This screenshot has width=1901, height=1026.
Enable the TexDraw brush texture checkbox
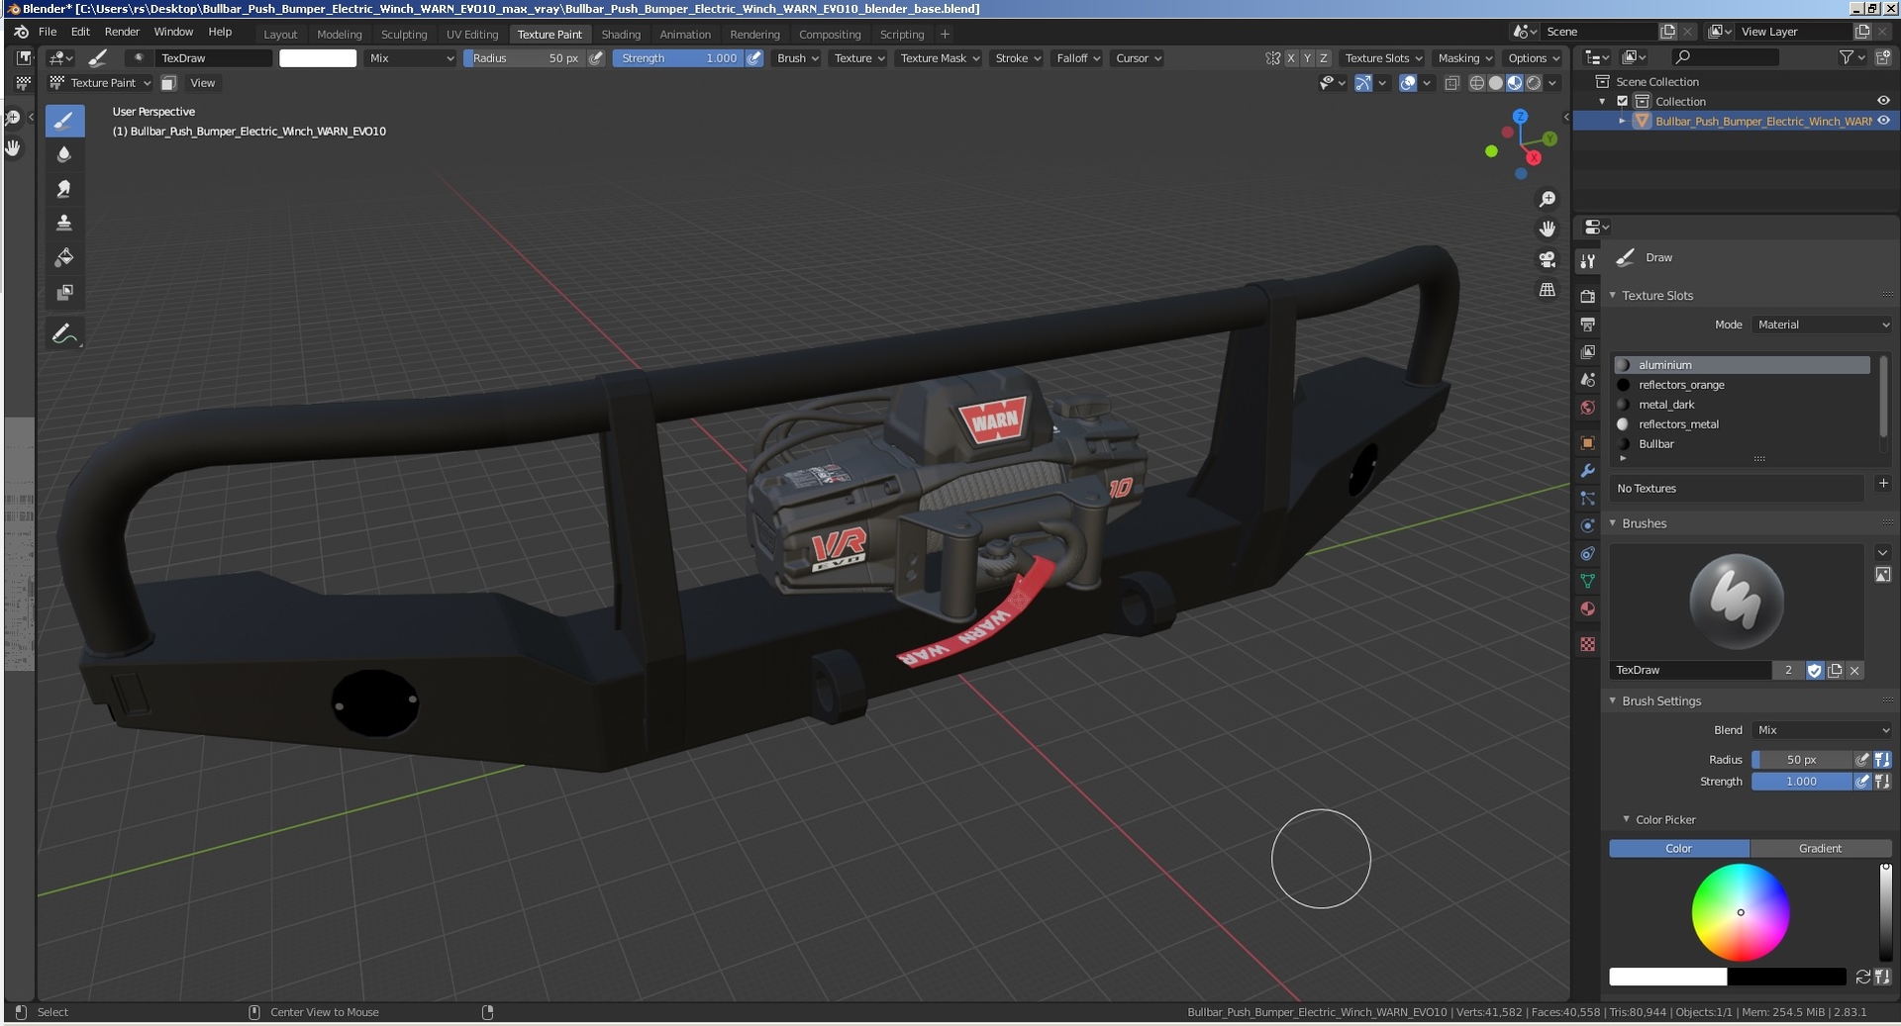(x=1815, y=671)
